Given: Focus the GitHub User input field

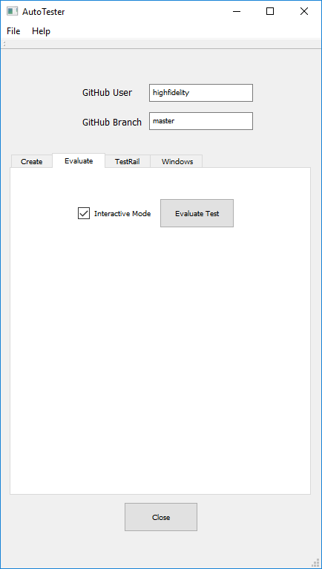Looking at the screenshot, I should point(201,93).
